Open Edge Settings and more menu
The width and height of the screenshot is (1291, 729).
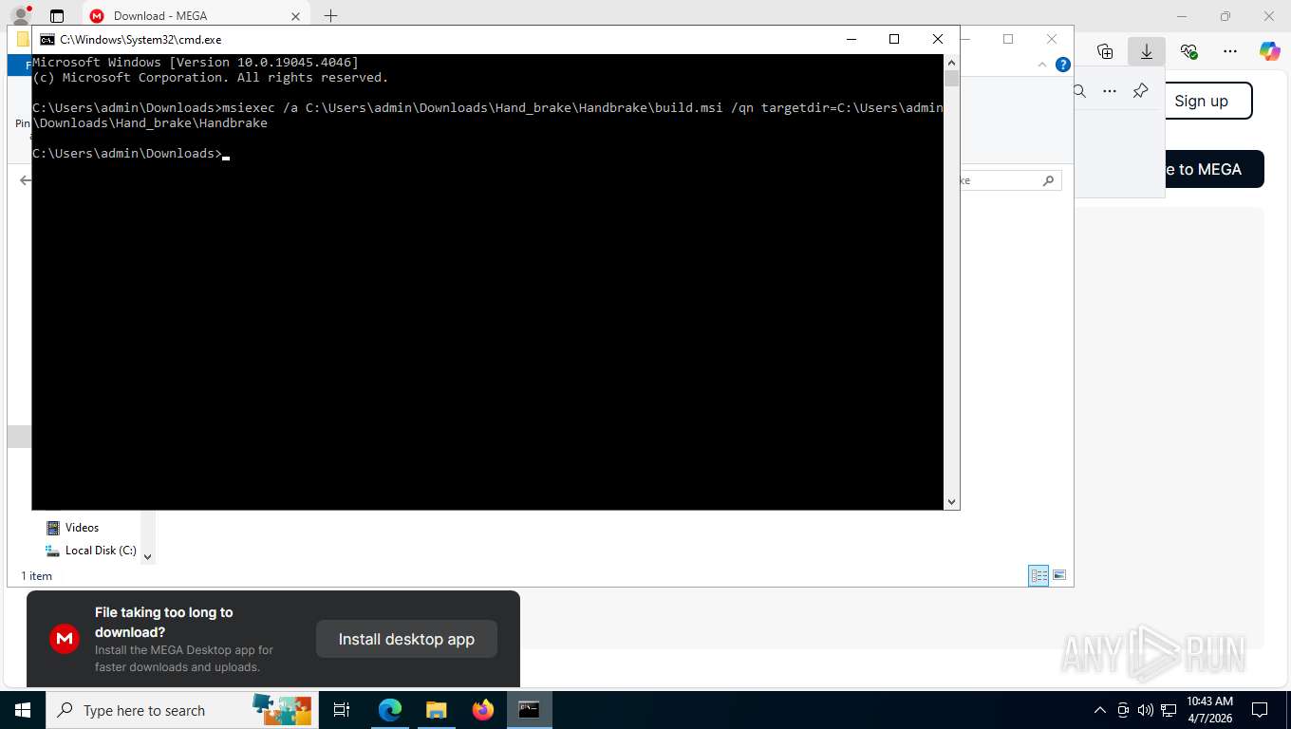tap(1230, 51)
